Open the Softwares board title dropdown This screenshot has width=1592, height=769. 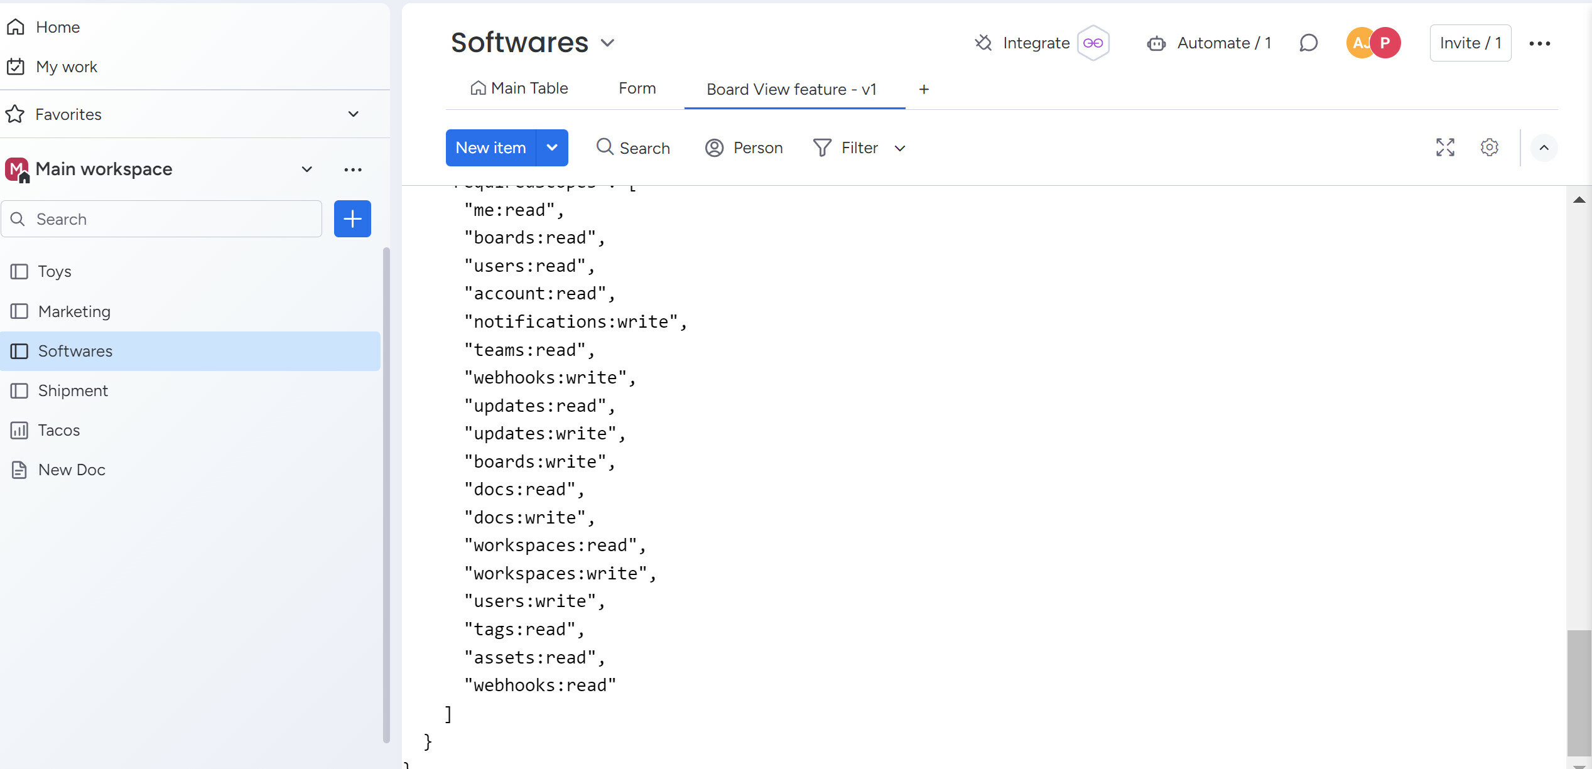click(607, 43)
